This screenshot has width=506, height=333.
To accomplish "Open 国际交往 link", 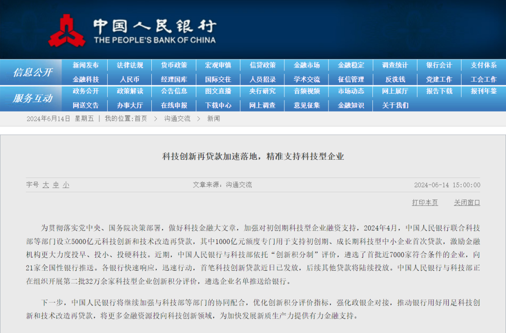I will click(x=218, y=79).
